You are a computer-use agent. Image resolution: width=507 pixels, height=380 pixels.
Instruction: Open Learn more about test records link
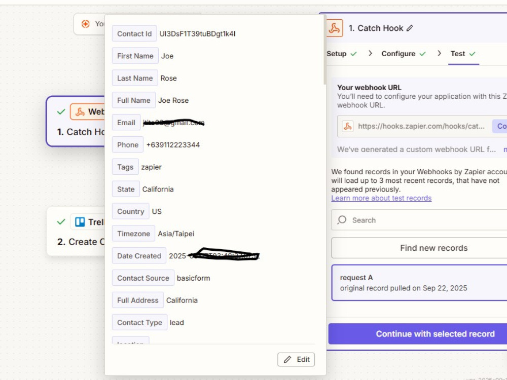pos(381,198)
